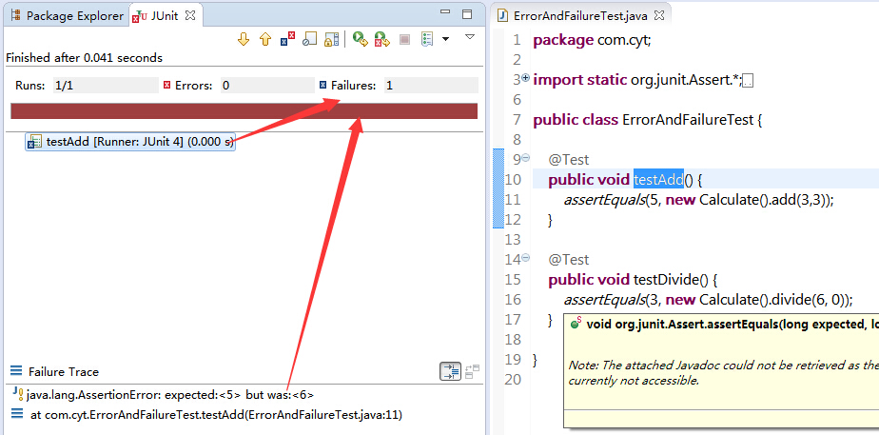
Task: Collapse the testDivide method fold marker
Action: [x=526, y=258]
